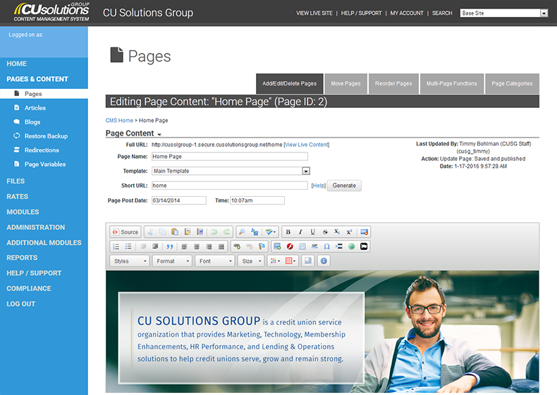
Task: Toggle Strikethrough formatting
Action: (325, 232)
